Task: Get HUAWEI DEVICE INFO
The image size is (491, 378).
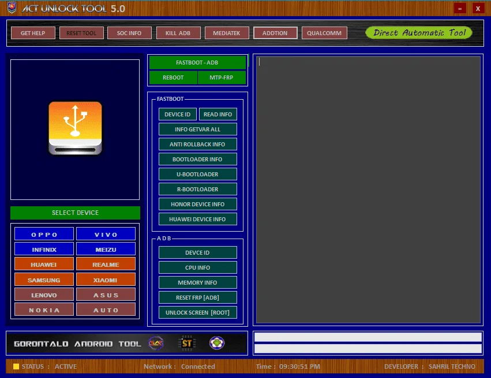Action: point(197,220)
